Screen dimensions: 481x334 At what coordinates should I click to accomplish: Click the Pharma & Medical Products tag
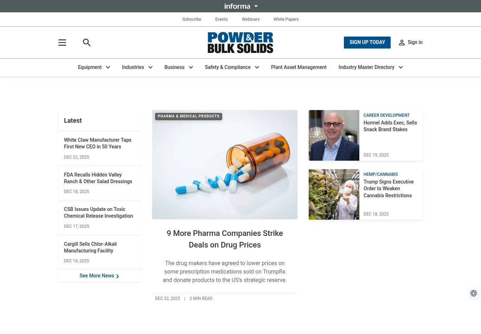pyautogui.click(x=188, y=116)
